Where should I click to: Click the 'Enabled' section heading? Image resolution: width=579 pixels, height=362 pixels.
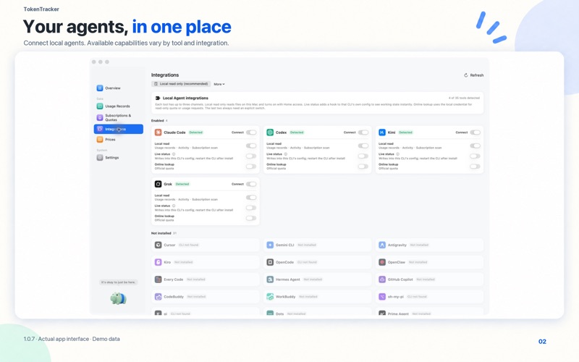[x=158, y=120]
